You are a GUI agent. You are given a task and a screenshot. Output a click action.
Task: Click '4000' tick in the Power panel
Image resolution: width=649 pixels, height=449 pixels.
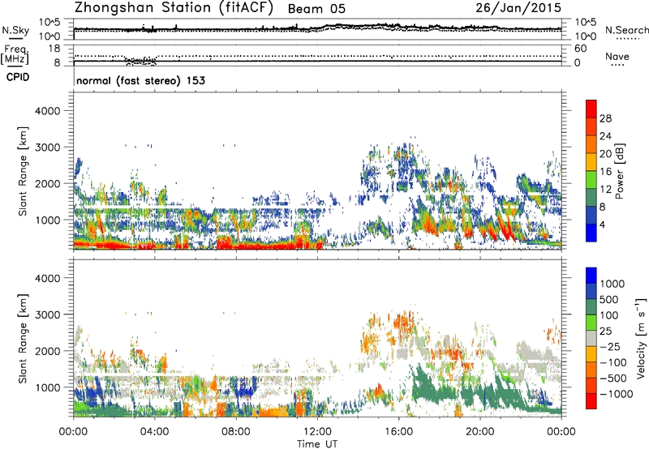coord(47,111)
